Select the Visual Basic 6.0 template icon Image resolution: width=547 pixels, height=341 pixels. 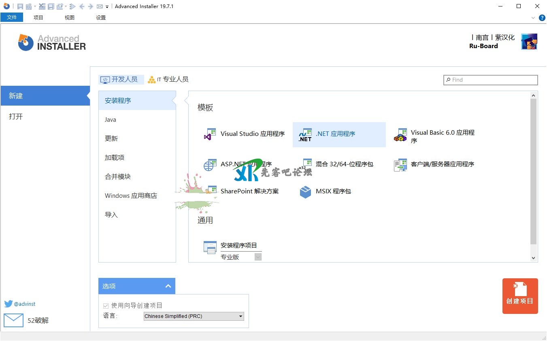coord(400,135)
